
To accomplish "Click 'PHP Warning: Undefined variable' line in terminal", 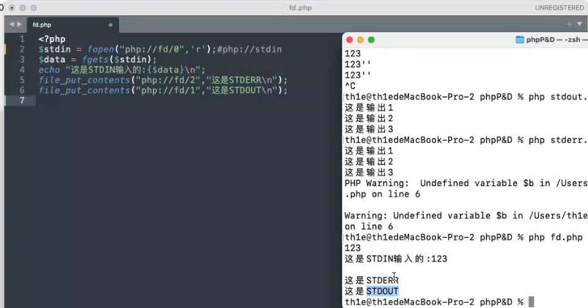I will (x=466, y=183).
